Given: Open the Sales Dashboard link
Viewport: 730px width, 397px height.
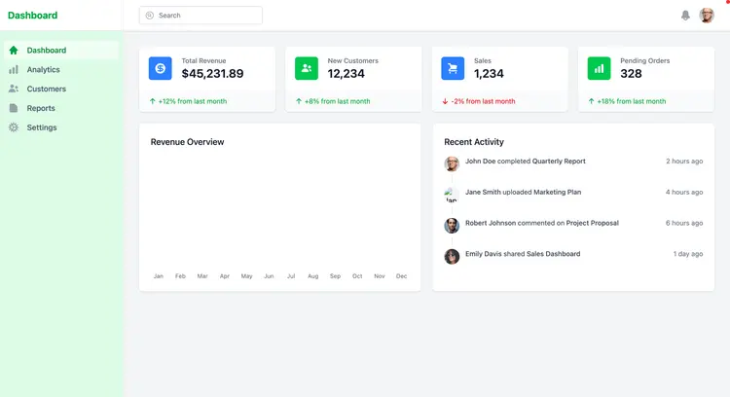Looking at the screenshot, I should click(553, 254).
